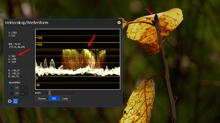Click the Inten. intensity slider handle

point(50,93)
